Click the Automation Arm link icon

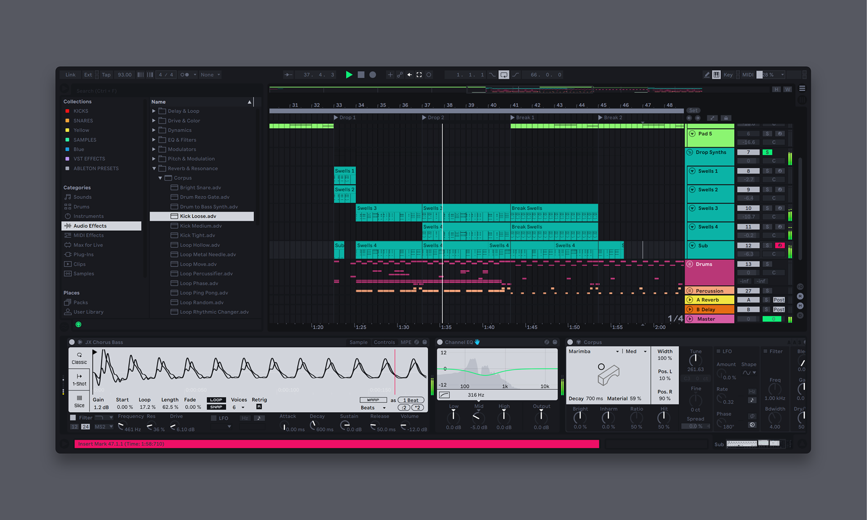(400, 75)
